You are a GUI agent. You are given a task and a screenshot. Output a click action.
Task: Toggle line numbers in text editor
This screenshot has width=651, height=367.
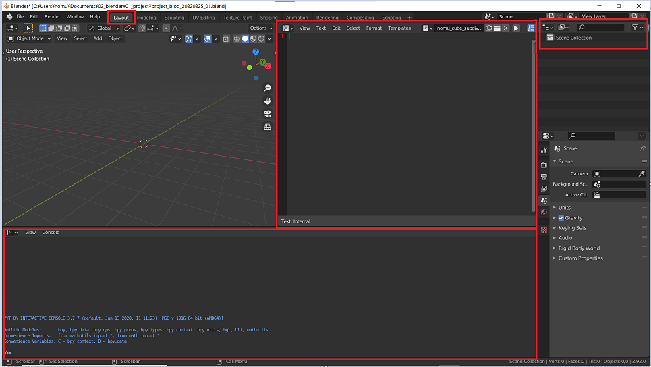pos(531,28)
